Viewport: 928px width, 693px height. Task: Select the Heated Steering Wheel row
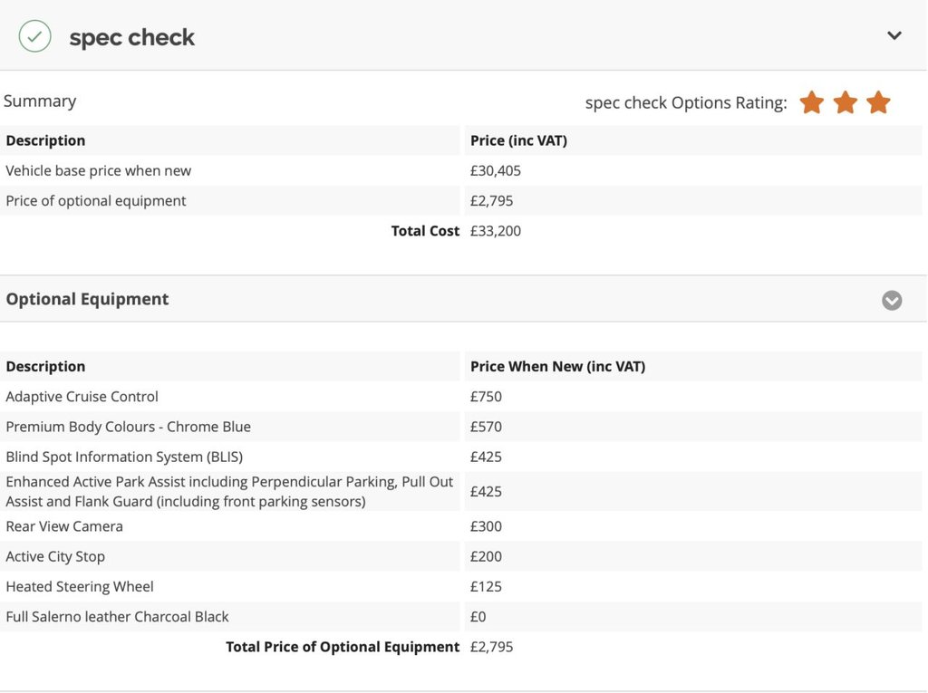pos(80,586)
